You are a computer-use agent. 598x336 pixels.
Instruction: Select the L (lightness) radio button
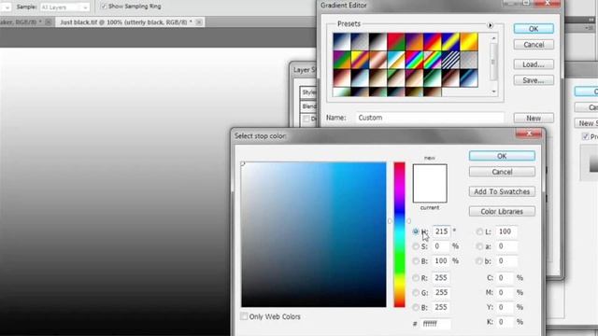pyautogui.click(x=479, y=231)
